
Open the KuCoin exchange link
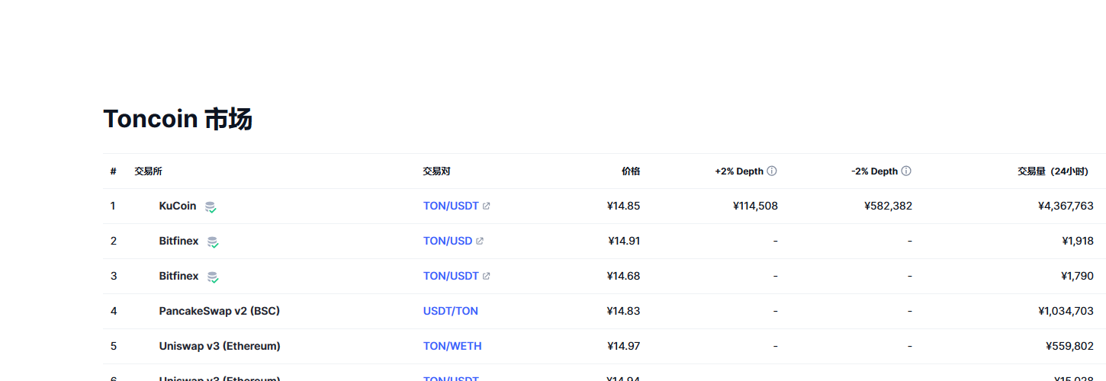(178, 206)
